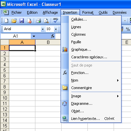This screenshot has height=131, width=131.
Task: Select row 15 header
Action: tap(5, 126)
